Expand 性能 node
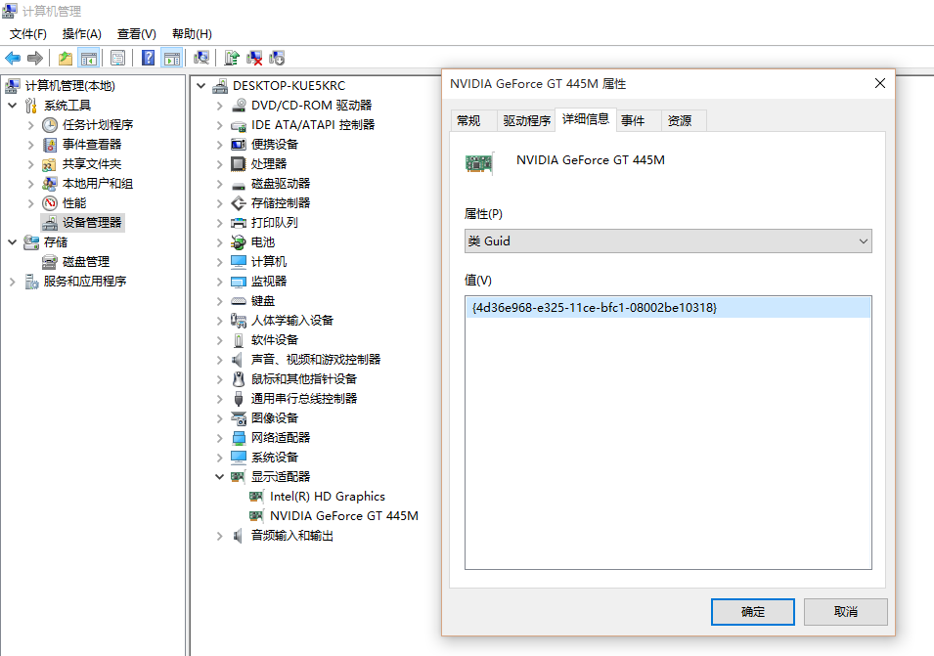The width and height of the screenshot is (934, 656). point(31,203)
